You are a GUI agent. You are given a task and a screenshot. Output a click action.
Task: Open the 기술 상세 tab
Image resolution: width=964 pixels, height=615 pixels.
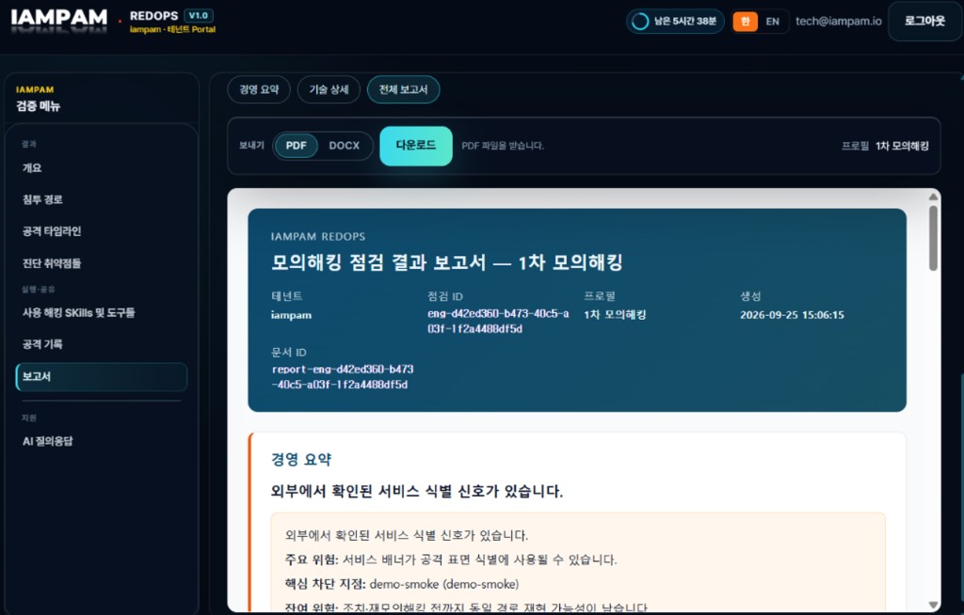tap(329, 89)
